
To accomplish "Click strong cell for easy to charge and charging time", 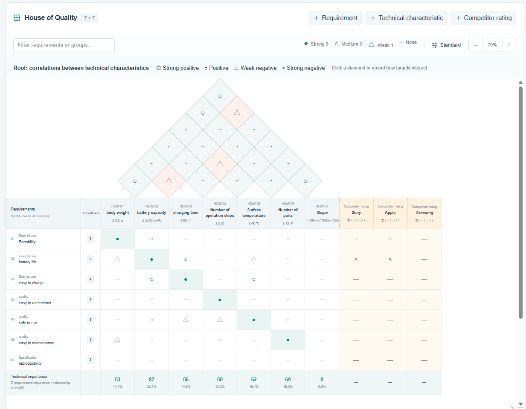I will (x=186, y=279).
